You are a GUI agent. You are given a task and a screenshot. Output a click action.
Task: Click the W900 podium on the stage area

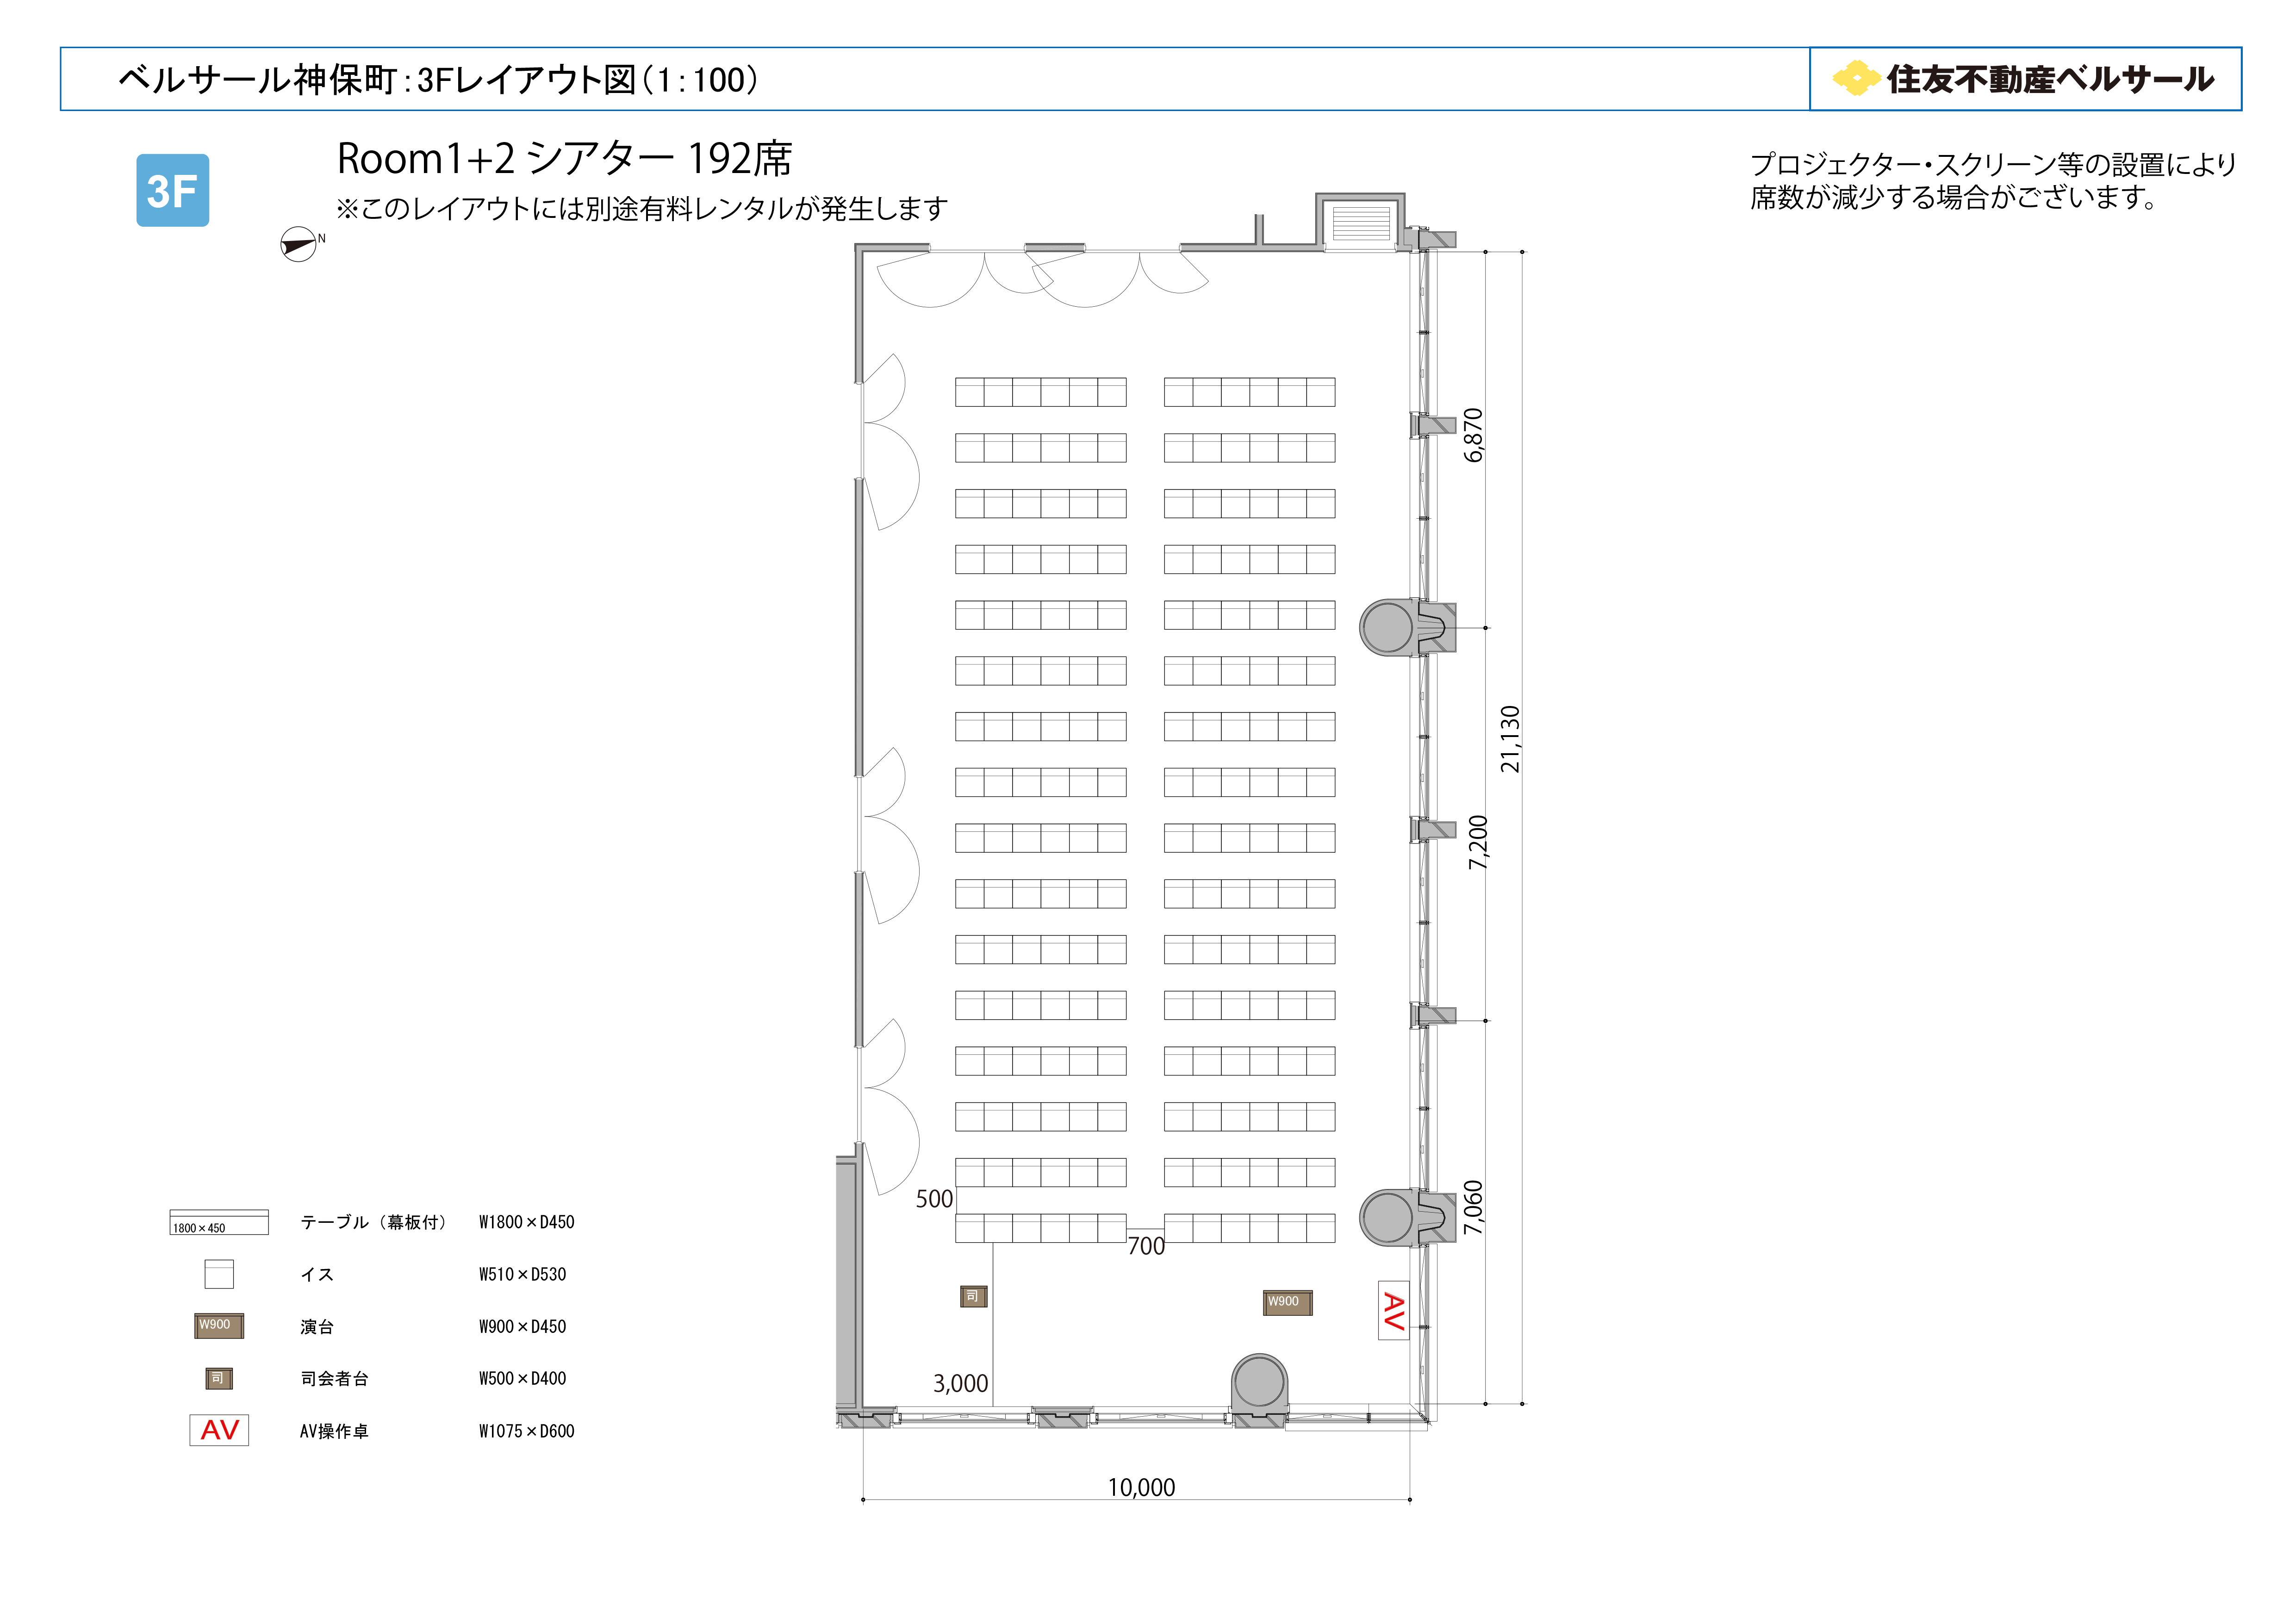click(x=1287, y=1302)
